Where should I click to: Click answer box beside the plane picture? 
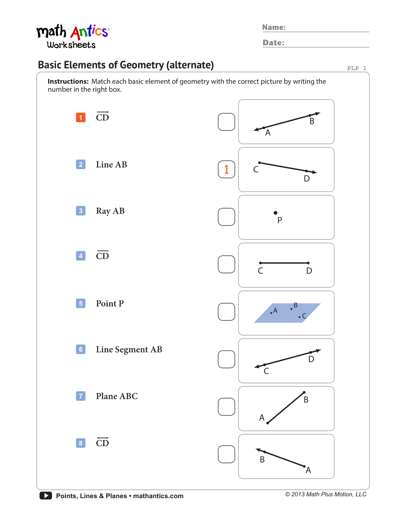pos(226,312)
